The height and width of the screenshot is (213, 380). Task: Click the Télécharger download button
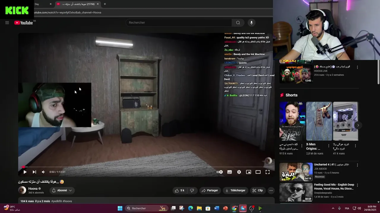click(x=235, y=191)
